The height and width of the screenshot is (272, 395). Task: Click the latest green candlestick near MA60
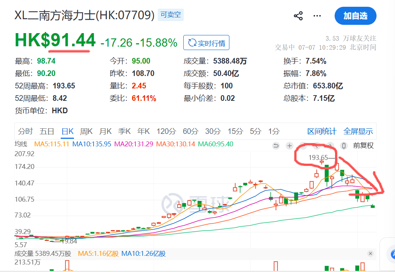click(373, 207)
